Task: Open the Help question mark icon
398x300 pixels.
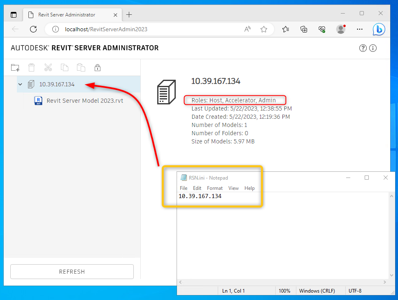Action: 363,48
